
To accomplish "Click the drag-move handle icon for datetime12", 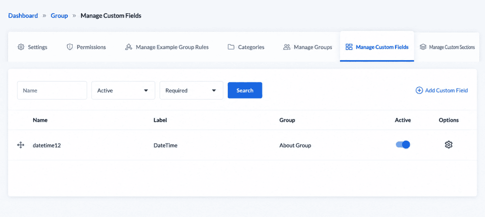I will (x=20, y=145).
